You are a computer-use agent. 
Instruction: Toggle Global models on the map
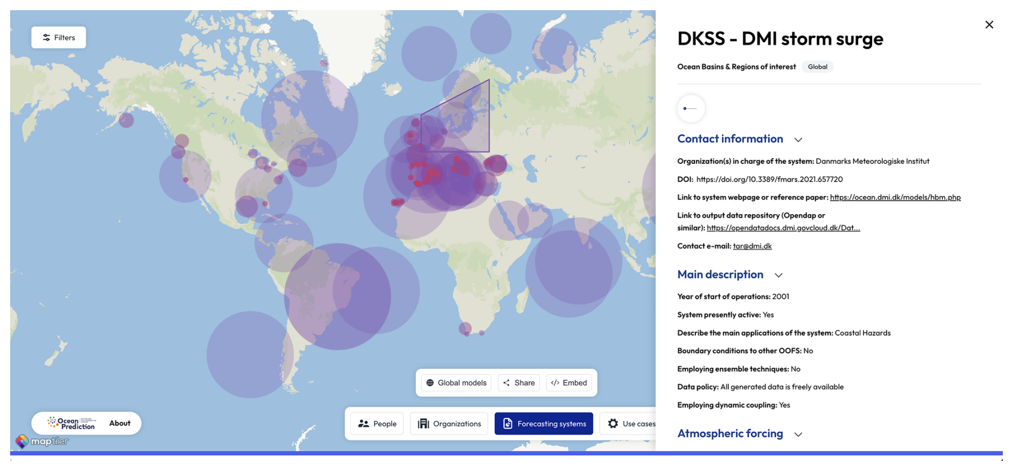click(456, 383)
